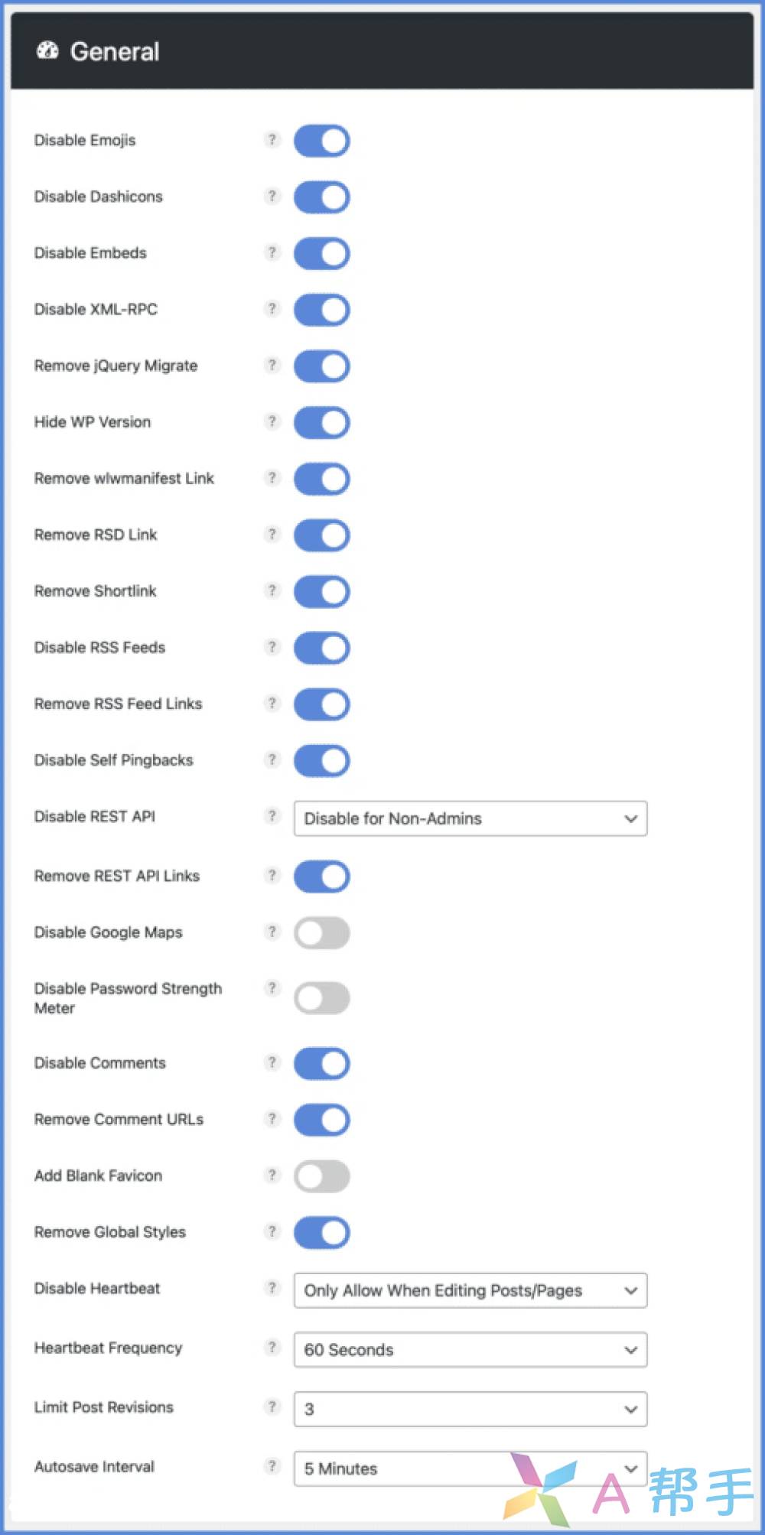
Task: Click the General dashboard icon in the header
Action: (x=47, y=51)
